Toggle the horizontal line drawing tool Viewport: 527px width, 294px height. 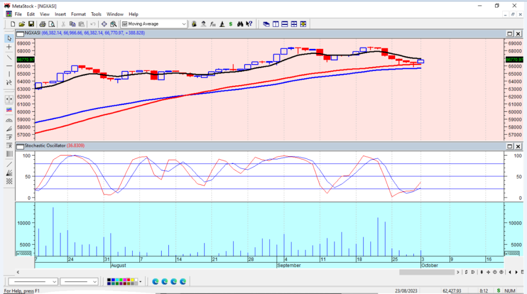[9, 66]
